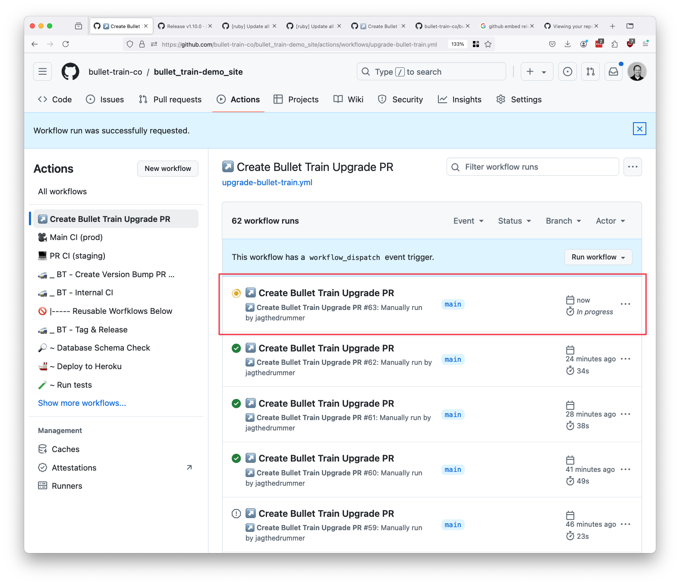Open the user avatar profile menu

tap(637, 72)
